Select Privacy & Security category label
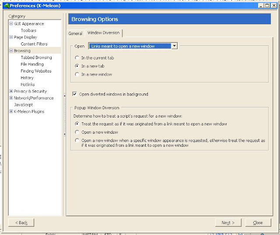The image size is (280, 235). click(30, 91)
